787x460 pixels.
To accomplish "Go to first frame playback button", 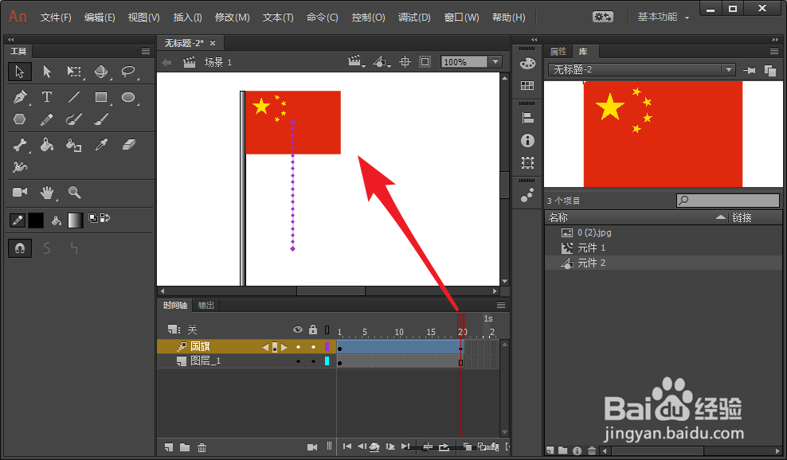I will pyautogui.click(x=347, y=446).
